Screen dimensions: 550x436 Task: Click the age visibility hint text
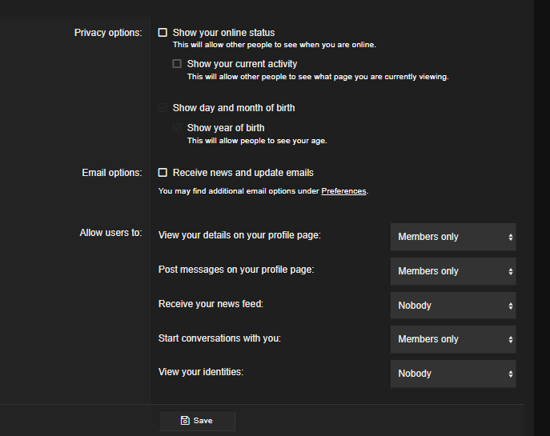[x=257, y=141]
